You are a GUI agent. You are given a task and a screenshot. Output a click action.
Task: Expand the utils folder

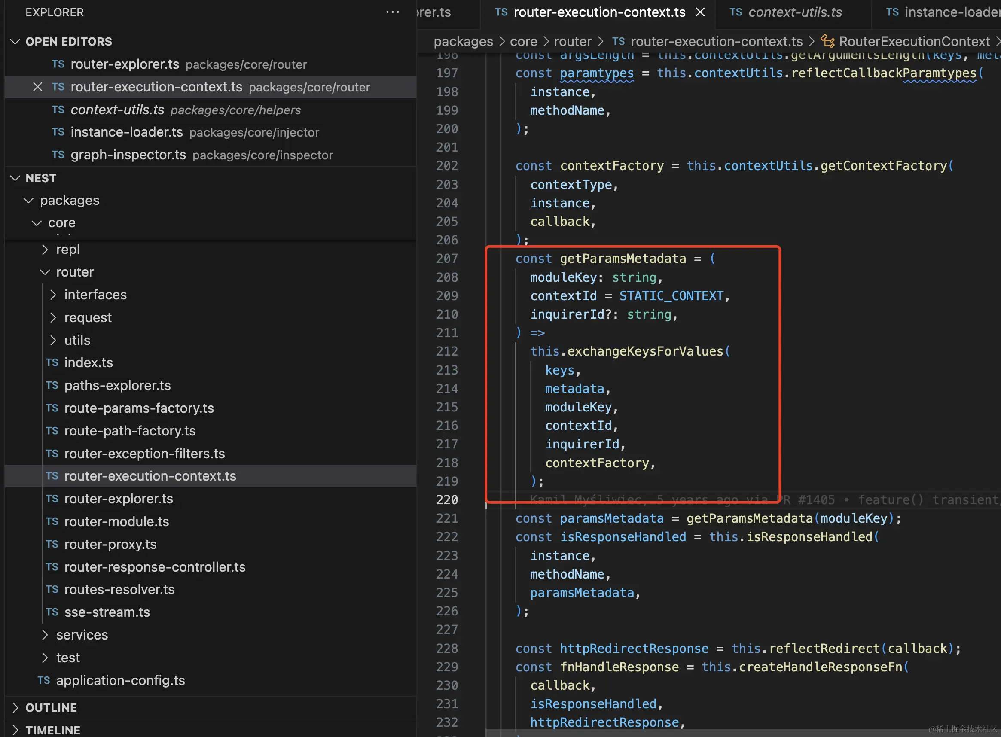53,341
